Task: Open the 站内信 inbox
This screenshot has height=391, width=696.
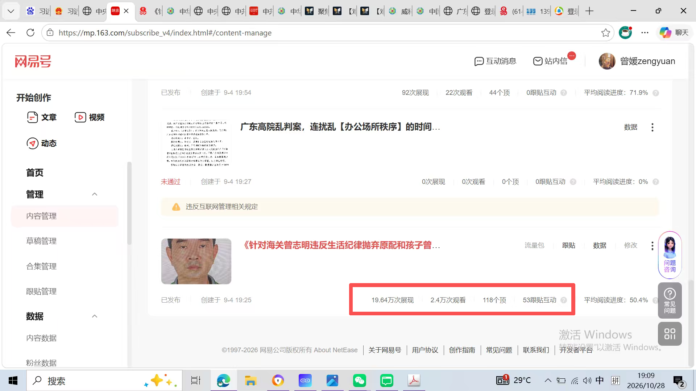Action: (x=550, y=61)
